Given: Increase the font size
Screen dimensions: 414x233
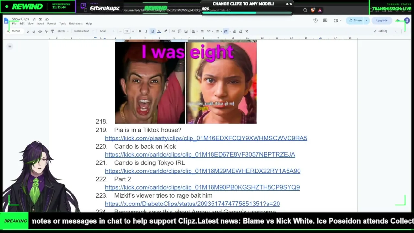Looking at the screenshot, I should point(133,31).
